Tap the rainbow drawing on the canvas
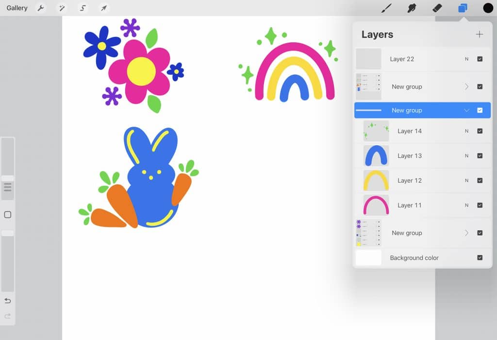Screen dimensions: 497x340 point(295,73)
